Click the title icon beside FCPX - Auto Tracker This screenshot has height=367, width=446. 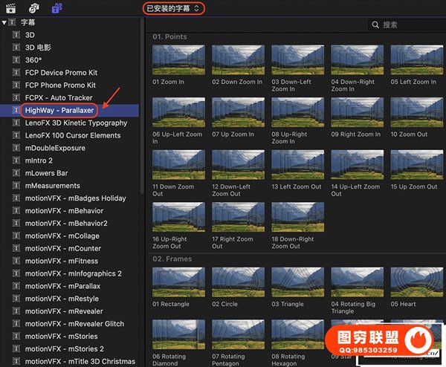pos(17,97)
